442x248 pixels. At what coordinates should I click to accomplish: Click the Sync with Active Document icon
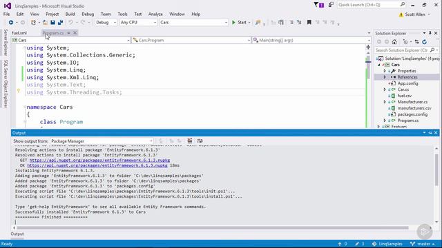pyautogui.click(x=416, y=42)
